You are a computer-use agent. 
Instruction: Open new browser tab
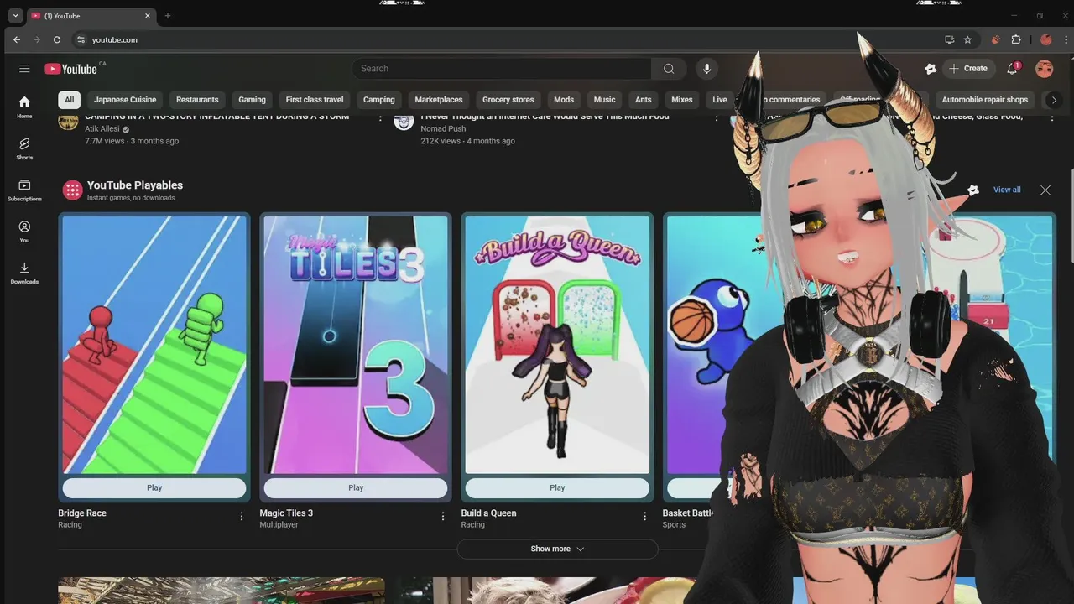pos(167,16)
